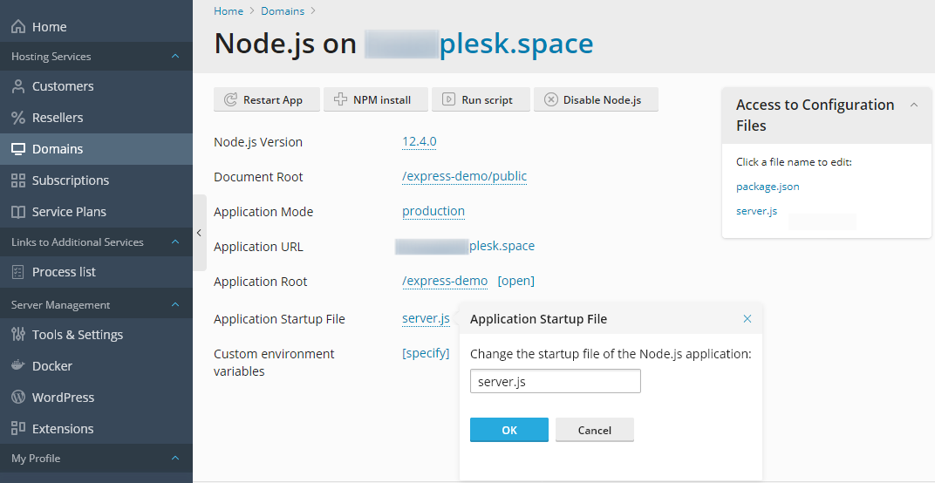Click the Home house icon in sidebar
Image resolution: width=935 pixels, height=483 pixels.
pos(18,27)
